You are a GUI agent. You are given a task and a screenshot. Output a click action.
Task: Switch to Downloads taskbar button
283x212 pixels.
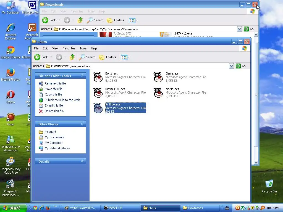[200, 208]
